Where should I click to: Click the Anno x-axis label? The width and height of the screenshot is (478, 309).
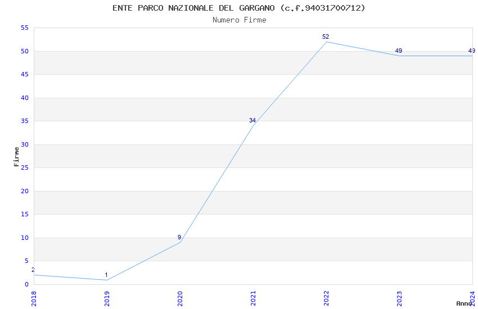pyautogui.click(x=464, y=303)
